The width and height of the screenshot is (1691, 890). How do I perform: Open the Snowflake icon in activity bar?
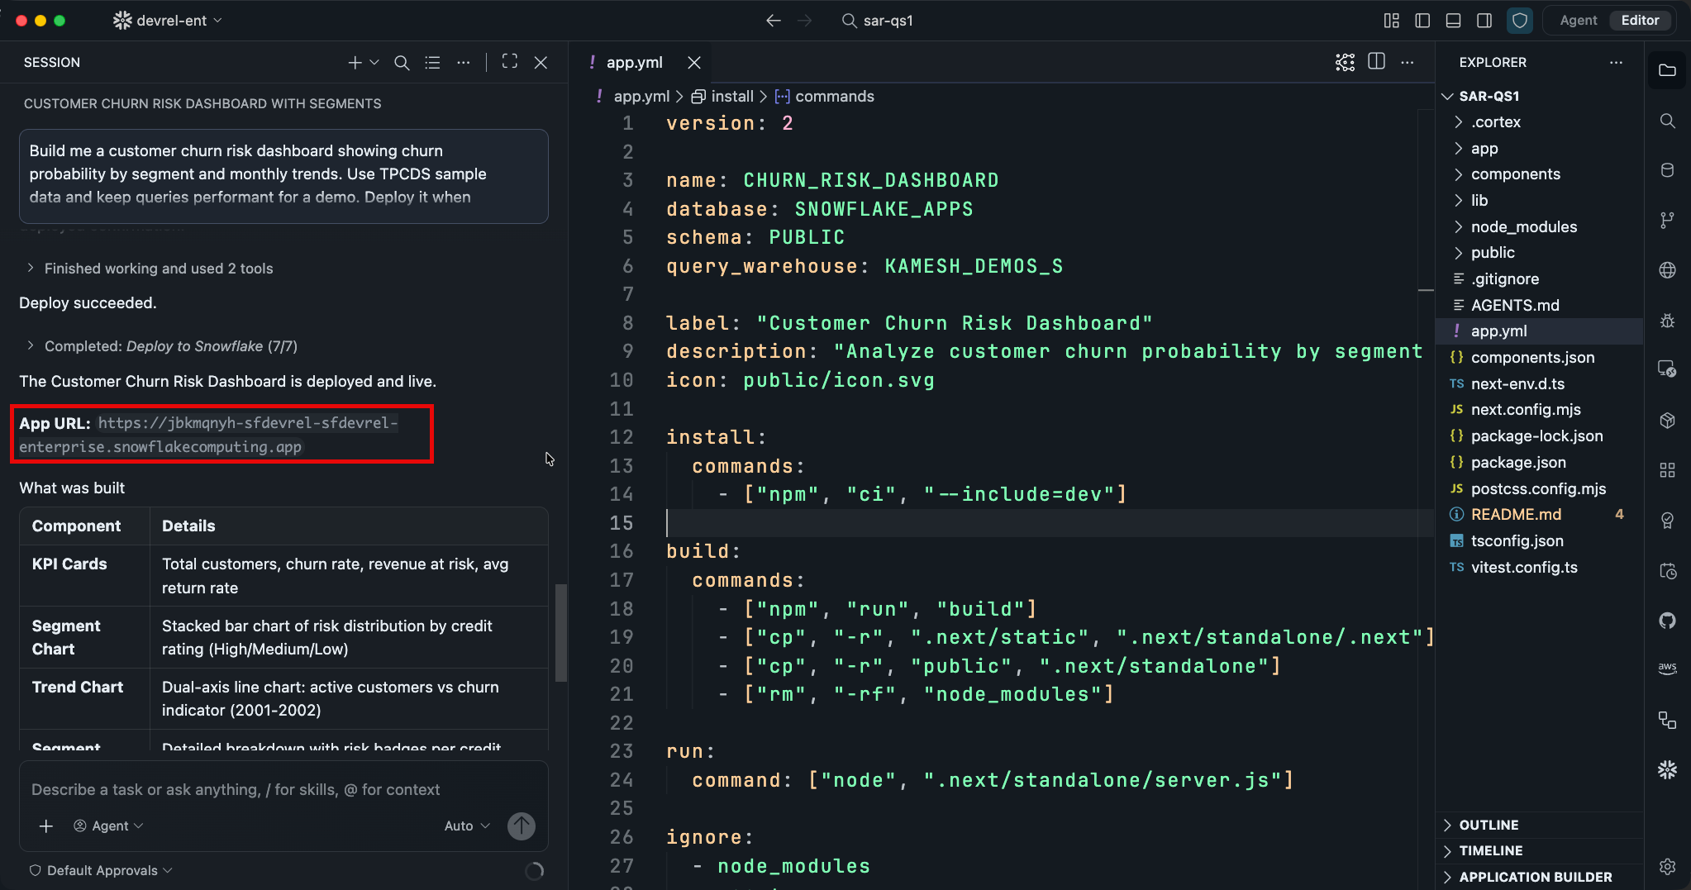[x=1667, y=770]
